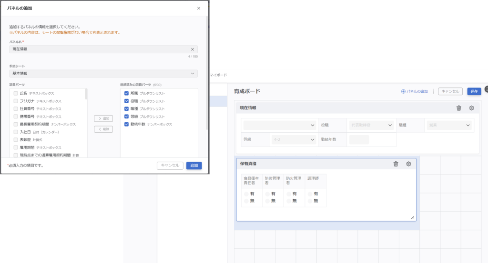
Task: Expand the 参照シート dropdown
Action: coord(103,74)
